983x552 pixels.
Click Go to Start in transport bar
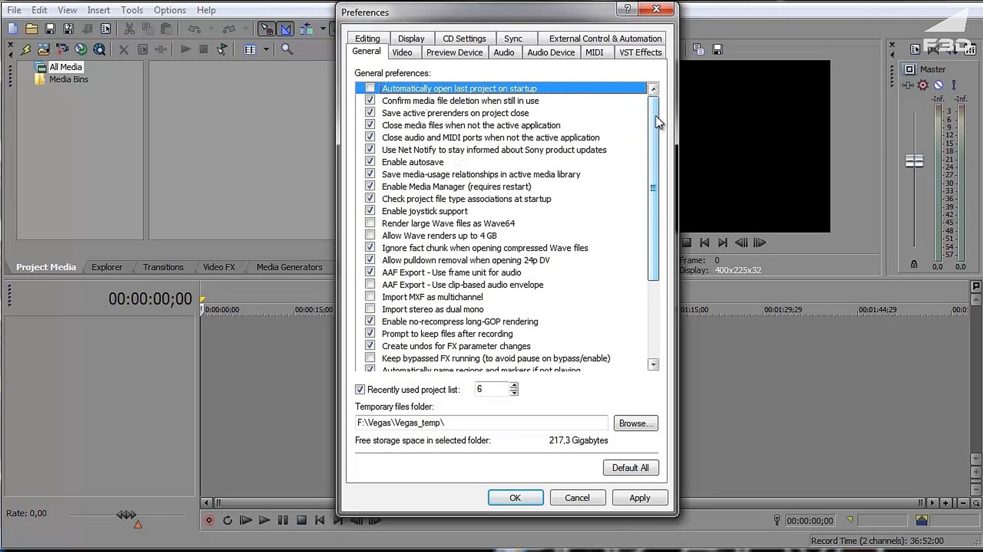point(320,520)
